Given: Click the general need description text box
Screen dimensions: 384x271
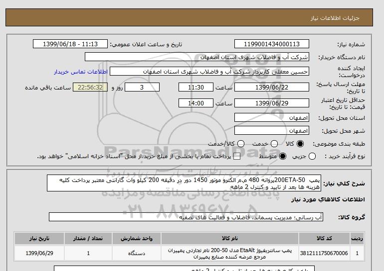Looking at the screenshot, I should 184,183.
